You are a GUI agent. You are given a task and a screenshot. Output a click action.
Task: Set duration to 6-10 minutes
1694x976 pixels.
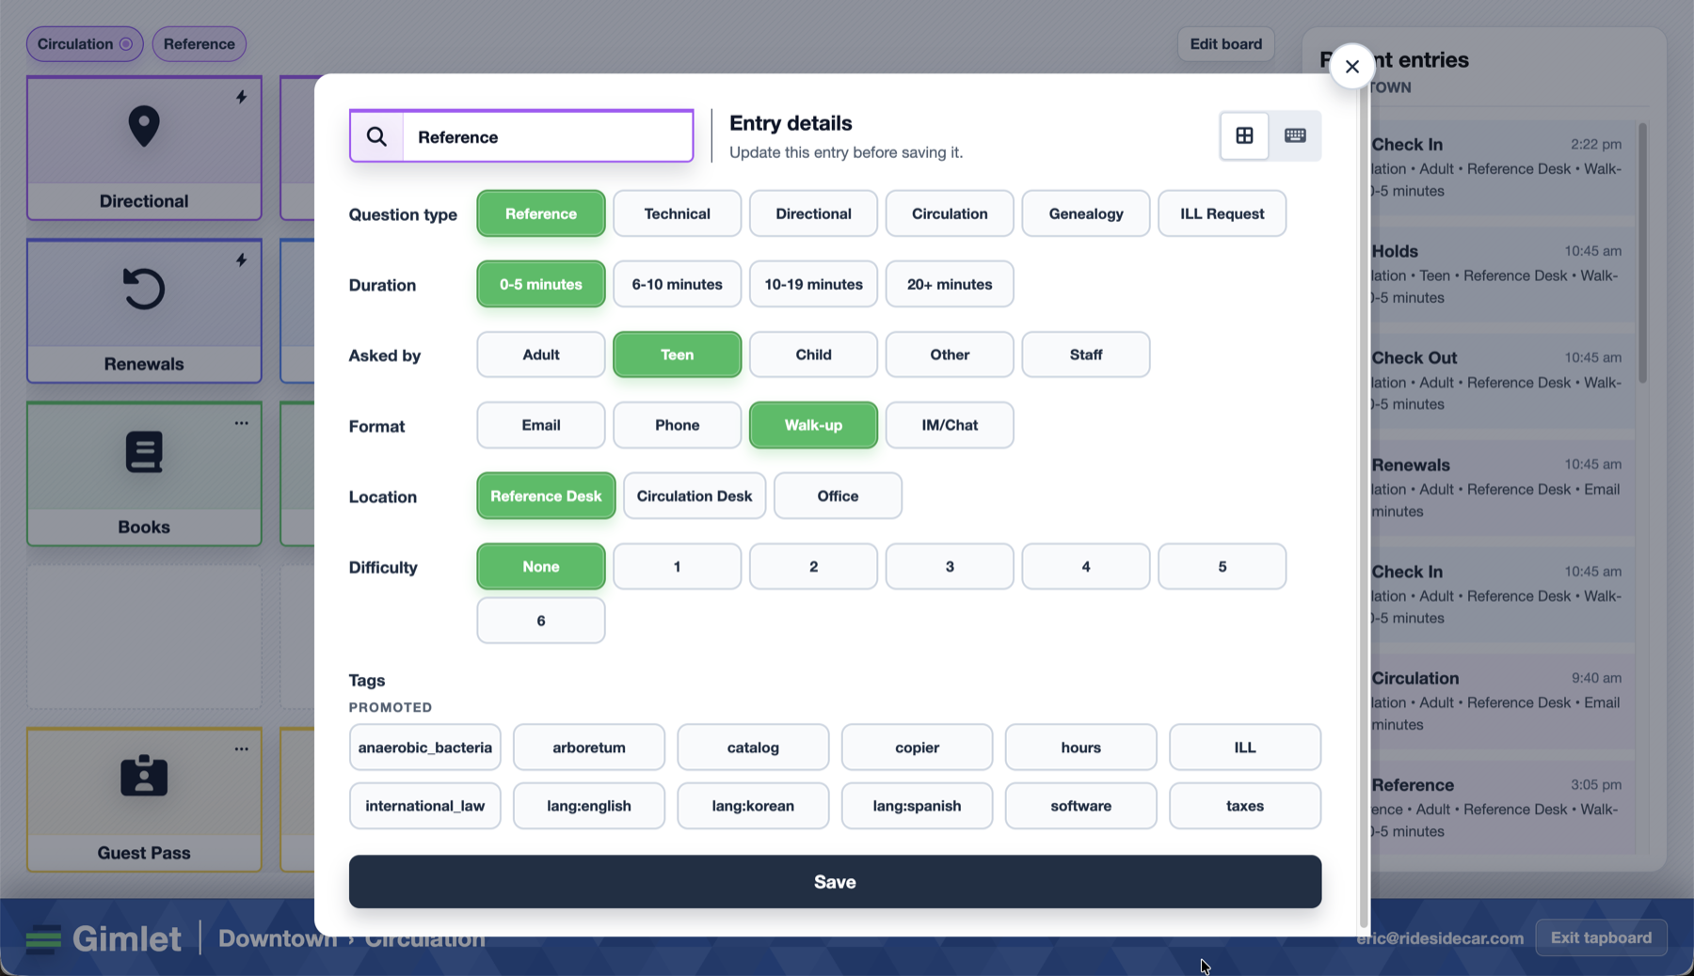[677, 284]
